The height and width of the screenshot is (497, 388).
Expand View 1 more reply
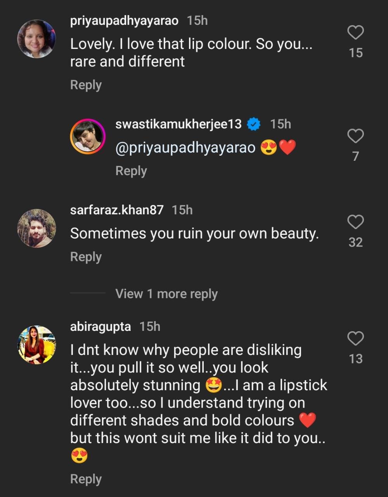[x=166, y=294]
